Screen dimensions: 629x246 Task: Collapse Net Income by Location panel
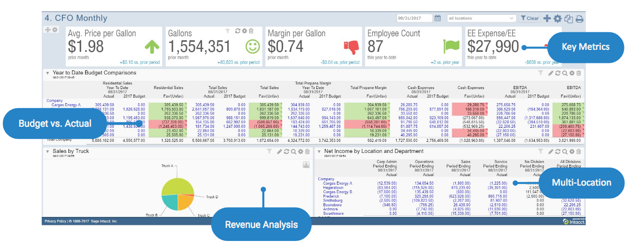(319, 151)
